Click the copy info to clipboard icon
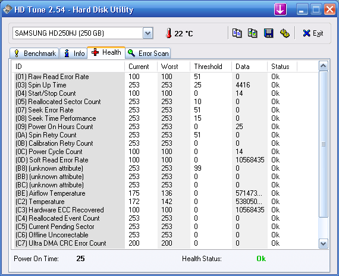This screenshot has height=276, width=339. (x=237, y=33)
